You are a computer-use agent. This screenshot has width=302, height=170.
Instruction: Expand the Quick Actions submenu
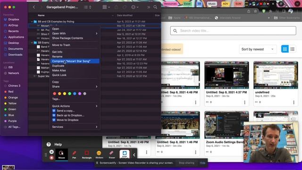[75, 106]
